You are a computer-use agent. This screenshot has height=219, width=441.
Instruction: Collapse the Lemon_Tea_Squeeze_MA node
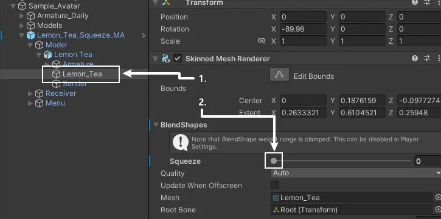click(x=22, y=35)
